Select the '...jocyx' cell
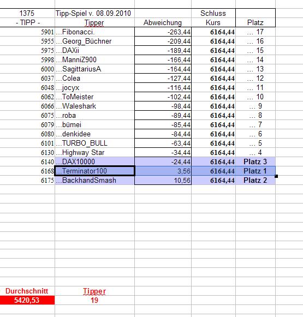Image resolution: width=303 pixels, height=317 pixels. 94,88
